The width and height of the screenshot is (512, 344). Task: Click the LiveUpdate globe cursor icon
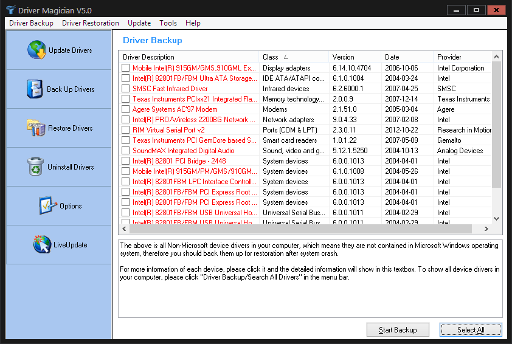(x=42, y=244)
